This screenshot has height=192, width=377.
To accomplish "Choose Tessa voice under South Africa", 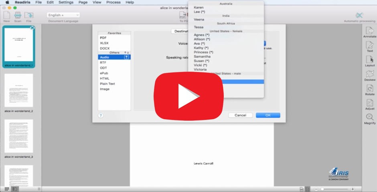I will 226,27.
